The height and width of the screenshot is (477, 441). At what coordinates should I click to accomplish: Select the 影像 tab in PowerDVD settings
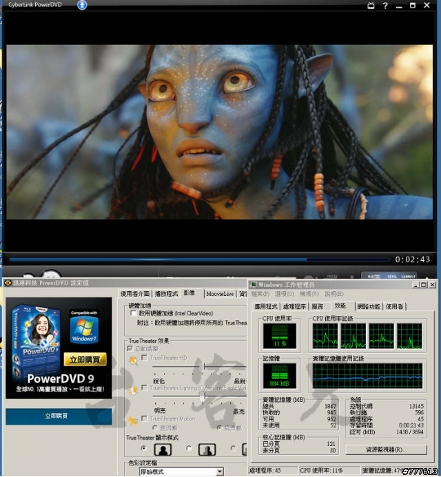click(x=189, y=293)
